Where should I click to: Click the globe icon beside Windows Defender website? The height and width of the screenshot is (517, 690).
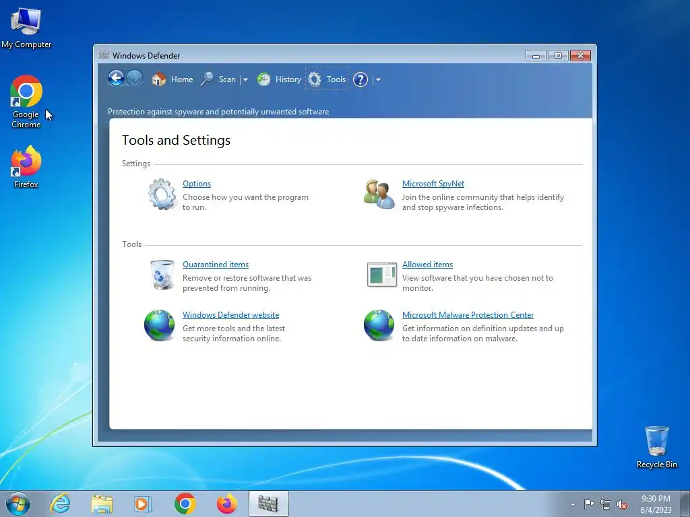(x=159, y=325)
